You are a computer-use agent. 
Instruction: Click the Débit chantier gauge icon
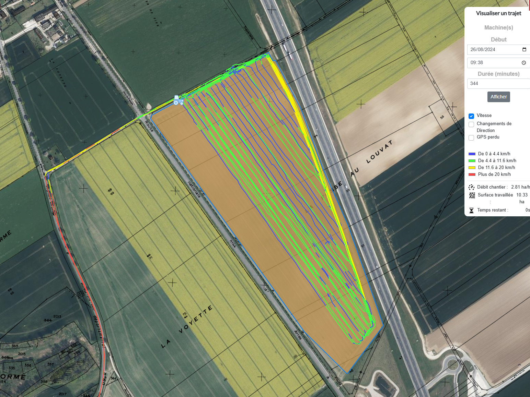coord(472,187)
